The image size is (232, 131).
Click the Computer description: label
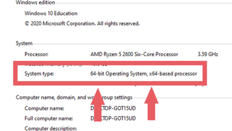[x=51, y=129]
